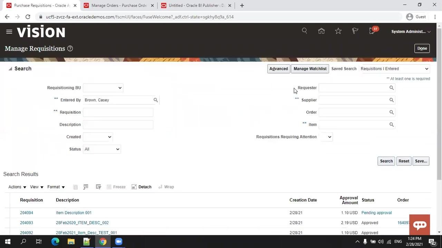Expand the System Administrator user menu
This screenshot has width=442, height=248.
pyautogui.click(x=411, y=32)
